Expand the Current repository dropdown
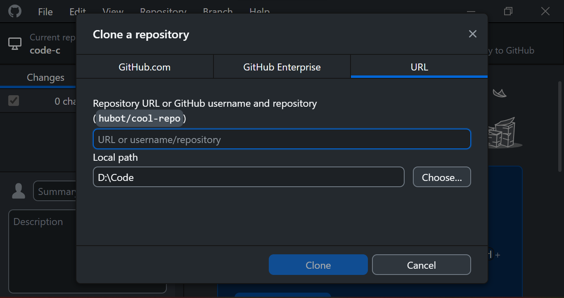Screen dimensions: 564x298 coord(45,44)
